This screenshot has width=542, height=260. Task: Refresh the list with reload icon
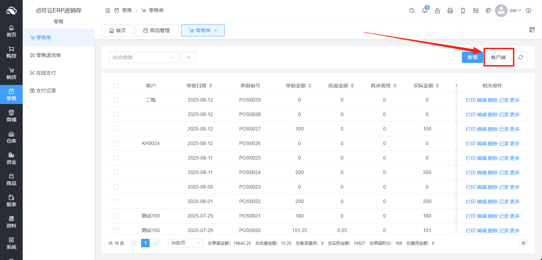[x=521, y=57]
